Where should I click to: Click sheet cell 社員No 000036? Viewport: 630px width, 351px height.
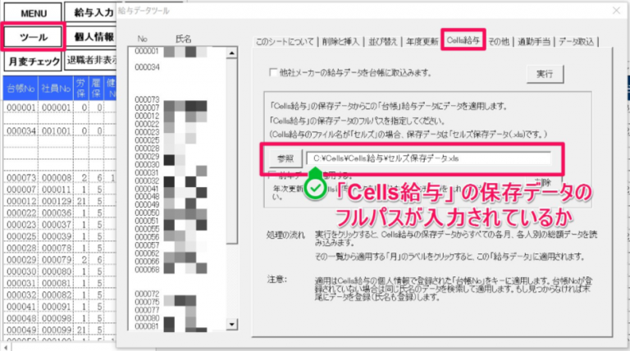pyautogui.click(x=56, y=213)
